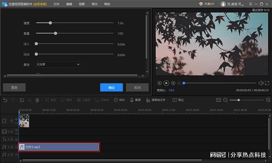This screenshot has height=163, width=272.
Task: Click the 音量 volume slider handle
Action: pyautogui.click(x=56, y=33)
